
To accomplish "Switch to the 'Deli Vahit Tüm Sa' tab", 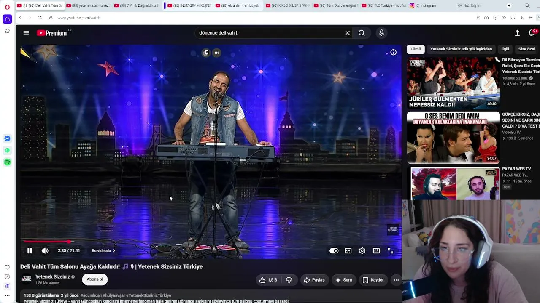I will (40, 5).
